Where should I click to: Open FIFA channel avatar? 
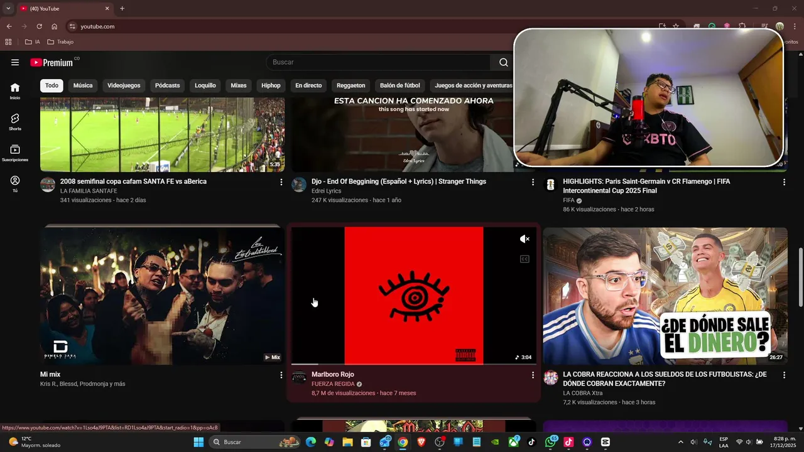pos(550,184)
